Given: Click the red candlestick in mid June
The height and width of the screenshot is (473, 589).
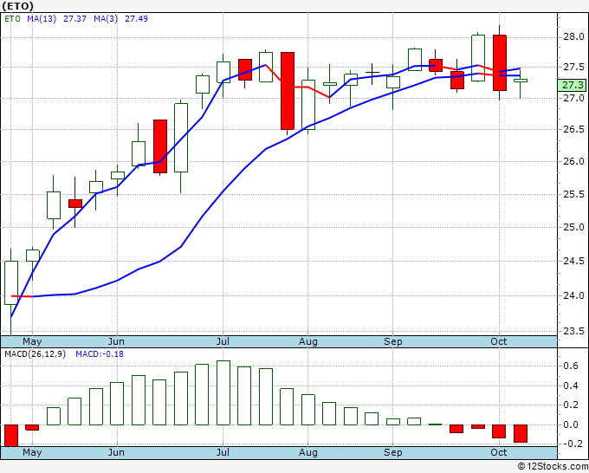Looking at the screenshot, I should point(160,146).
